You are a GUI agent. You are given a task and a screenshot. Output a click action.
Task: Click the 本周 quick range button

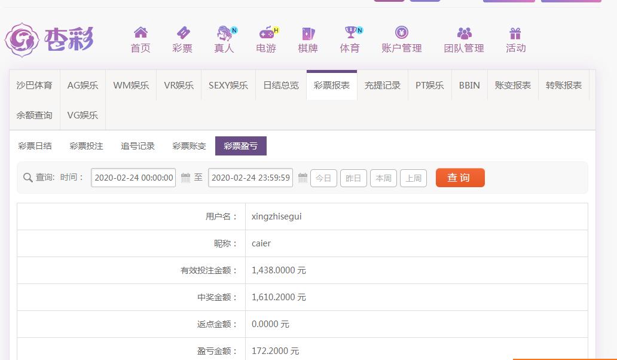click(x=383, y=178)
